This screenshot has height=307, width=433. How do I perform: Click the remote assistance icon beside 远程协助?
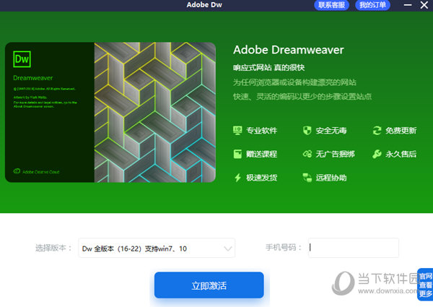(307, 177)
